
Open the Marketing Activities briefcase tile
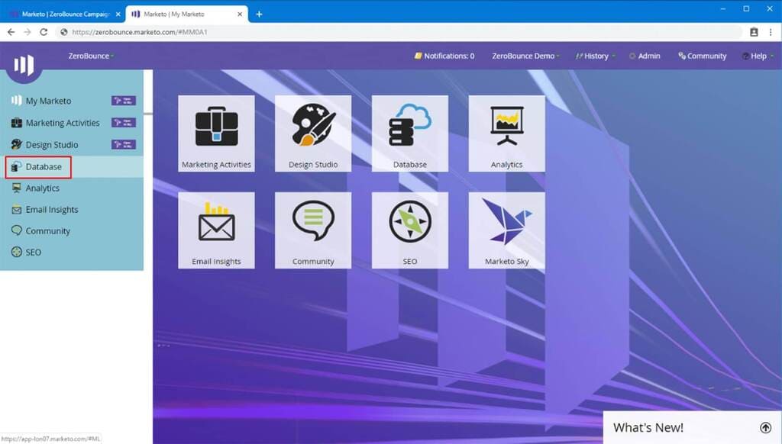(216, 134)
